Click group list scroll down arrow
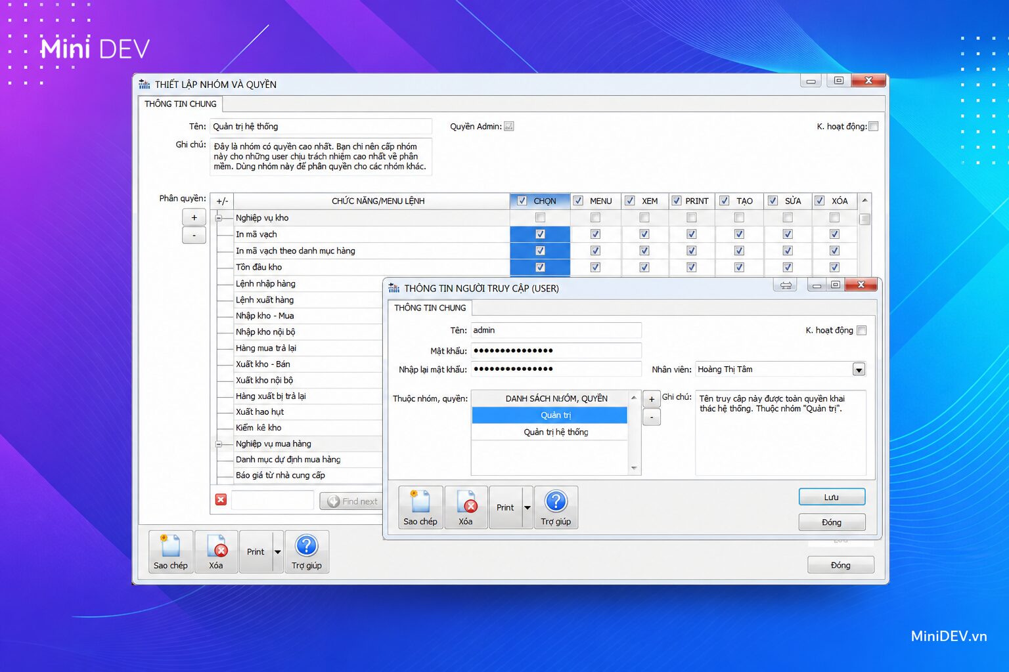The height and width of the screenshot is (672, 1009). coord(634,468)
